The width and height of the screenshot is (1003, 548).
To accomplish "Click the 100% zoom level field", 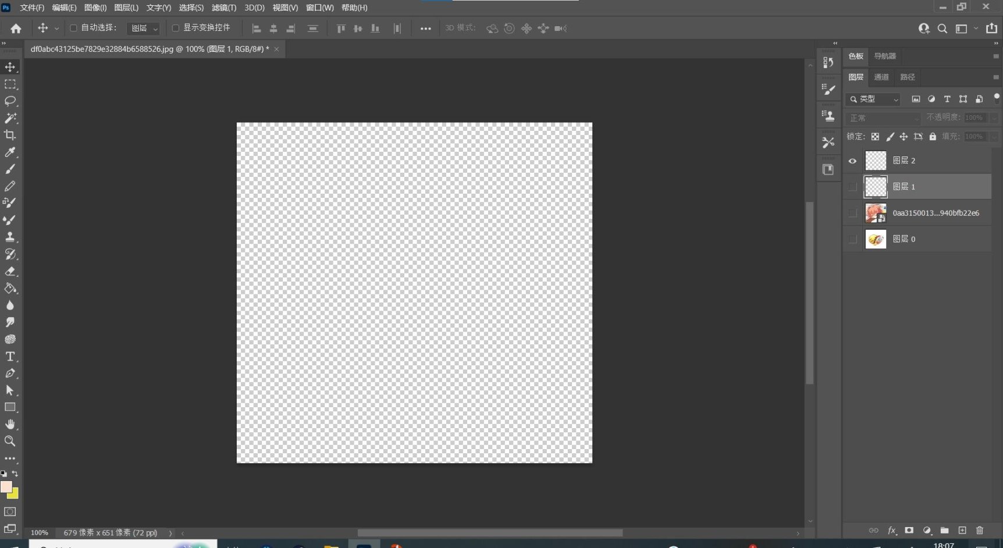I will (x=40, y=533).
